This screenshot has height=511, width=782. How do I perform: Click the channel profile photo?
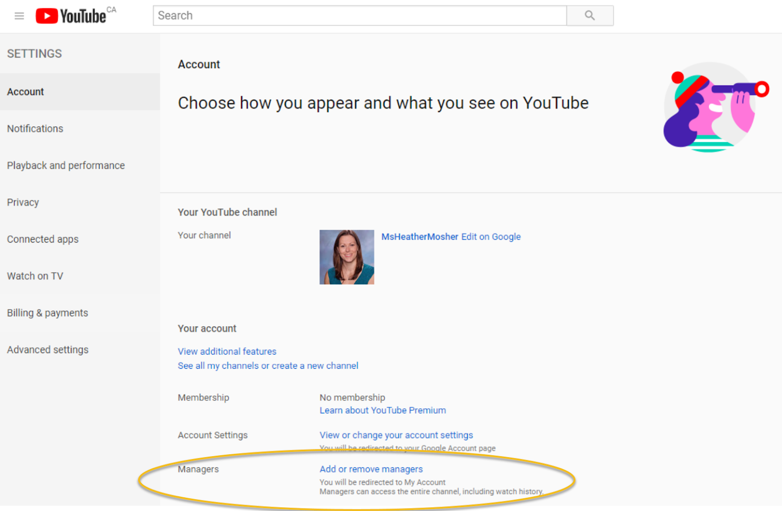[347, 257]
